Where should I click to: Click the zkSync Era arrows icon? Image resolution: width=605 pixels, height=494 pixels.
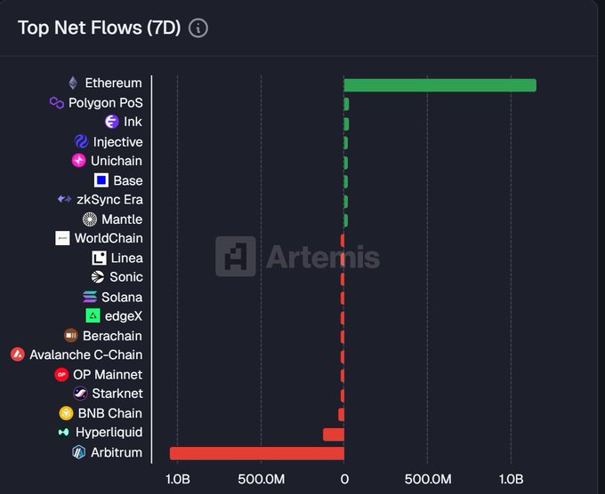pos(64,200)
